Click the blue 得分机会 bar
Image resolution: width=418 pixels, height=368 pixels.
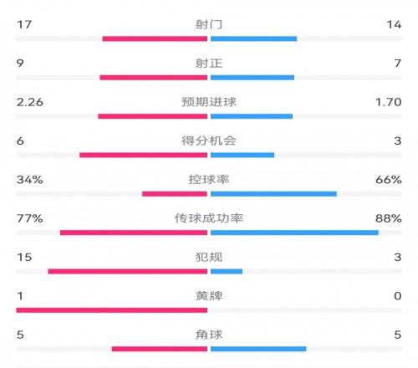click(242, 155)
